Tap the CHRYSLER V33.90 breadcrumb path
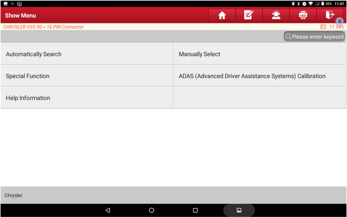 43,27
